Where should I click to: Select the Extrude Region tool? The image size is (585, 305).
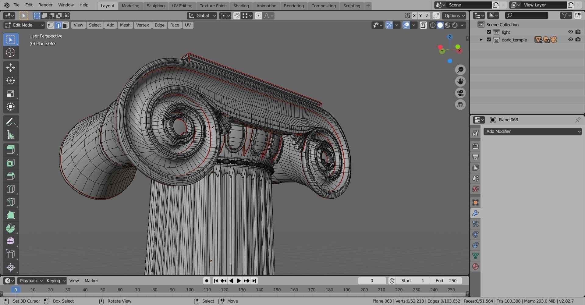11,150
